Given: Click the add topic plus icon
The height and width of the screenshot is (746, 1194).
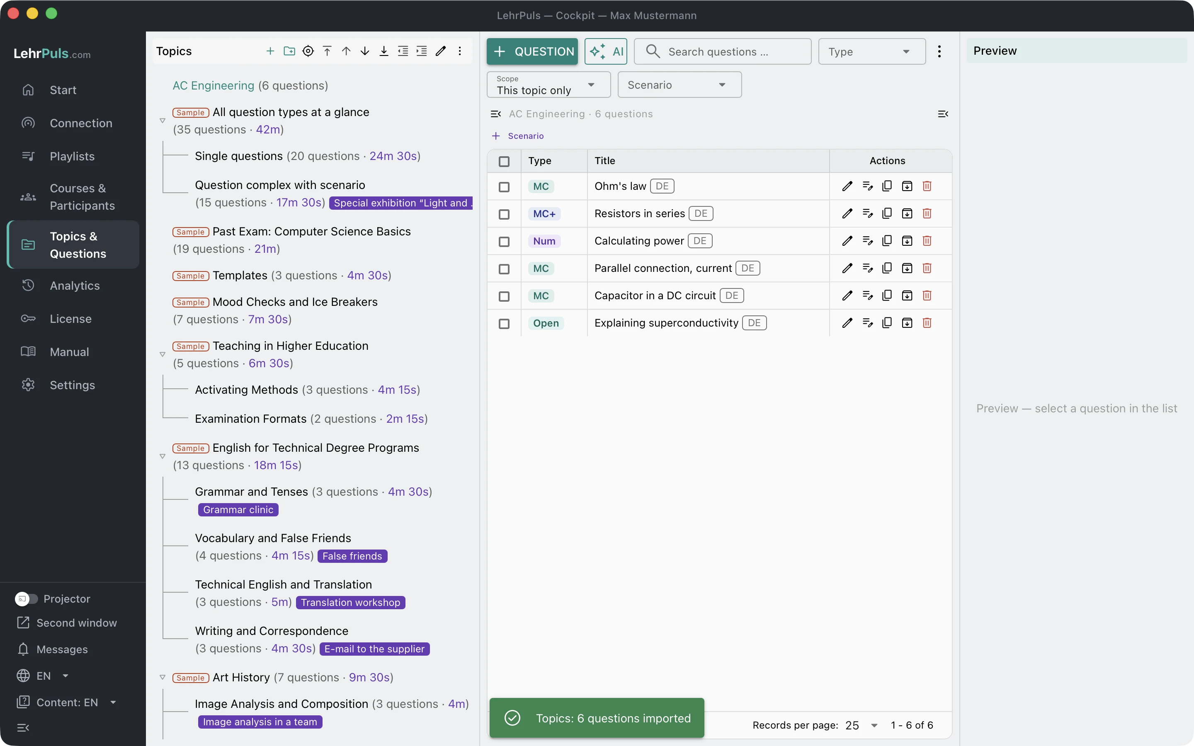Looking at the screenshot, I should 270,51.
